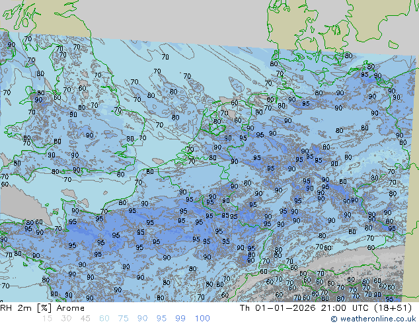Select legend value 30 in the colour scale
419x324 pixels.
pyautogui.click(x=66, y=319)
